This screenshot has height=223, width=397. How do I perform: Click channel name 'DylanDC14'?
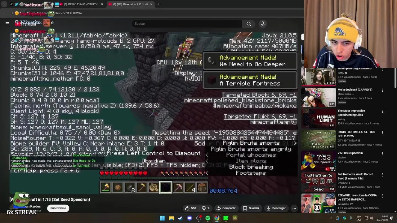pyautogui.click(x=345, y=183)
